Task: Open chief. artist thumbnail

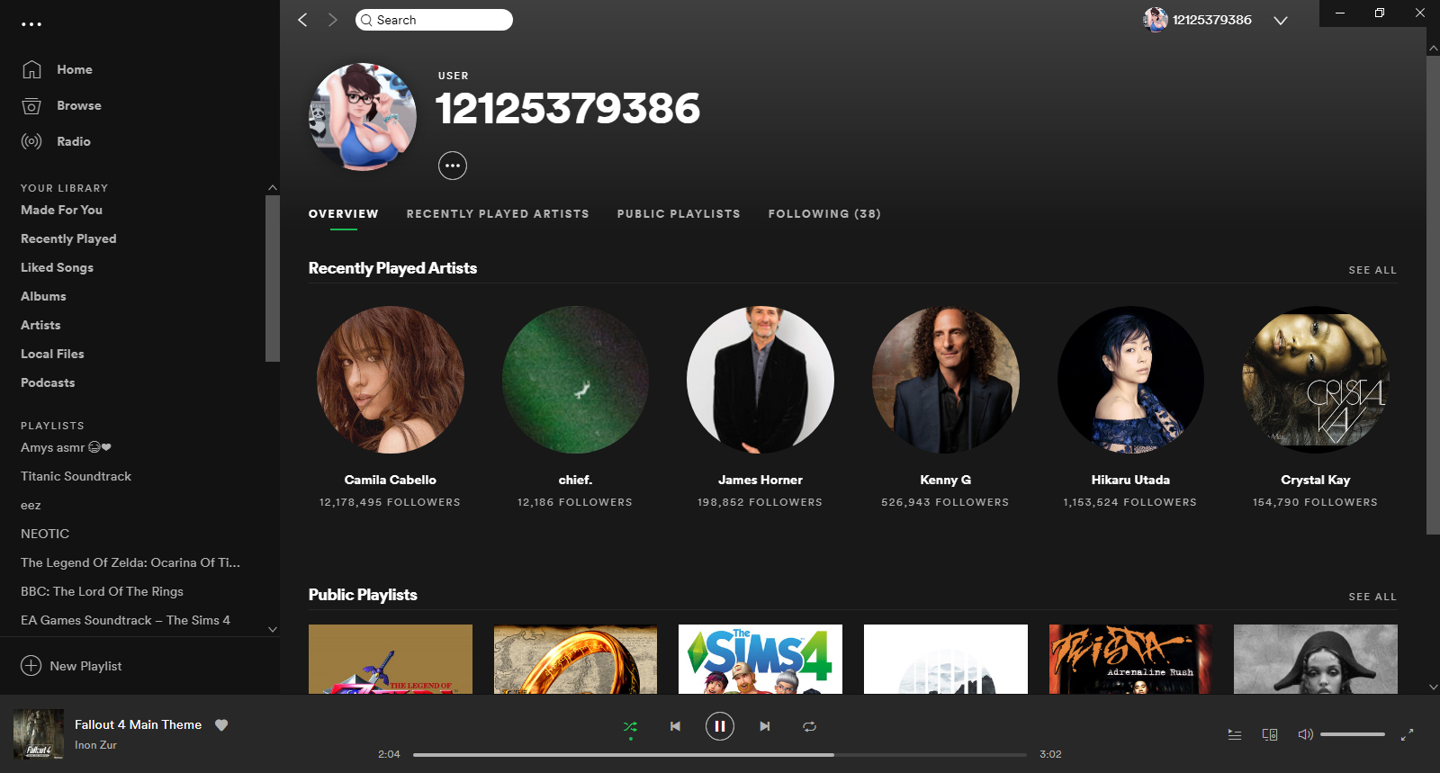Action: coord(575,380)
